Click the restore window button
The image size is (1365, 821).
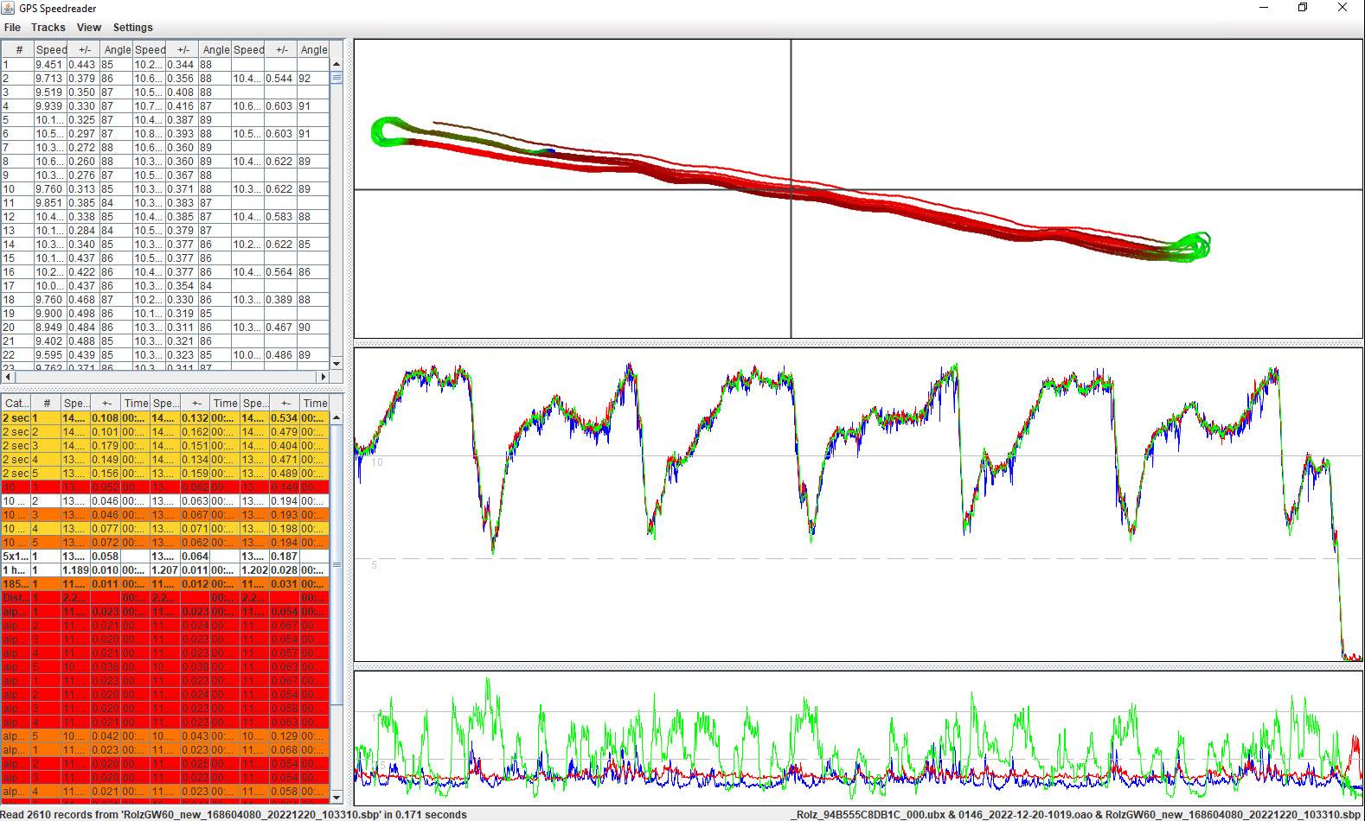pos(1303,8)
